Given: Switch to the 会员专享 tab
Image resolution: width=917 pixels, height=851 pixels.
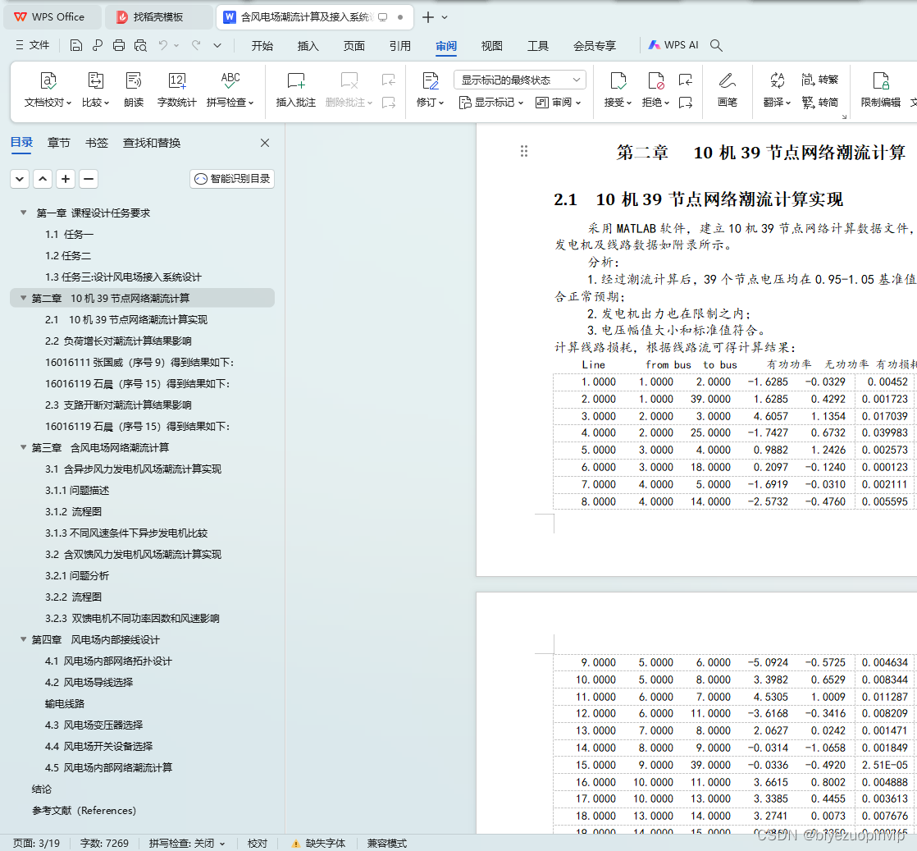Looking at the screenshot, I should (x=595, y=46).
